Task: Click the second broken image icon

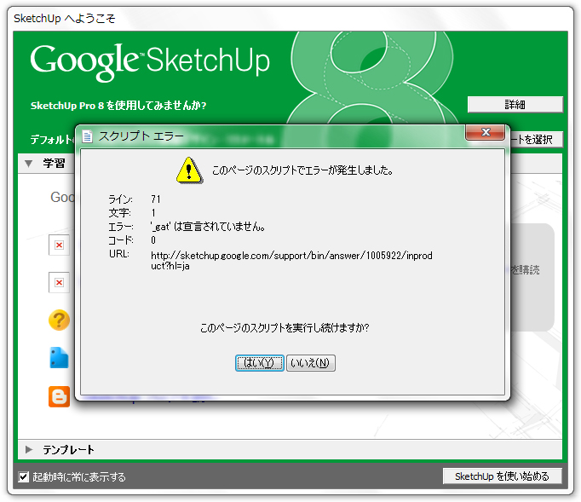Action: tap(59, 282)
